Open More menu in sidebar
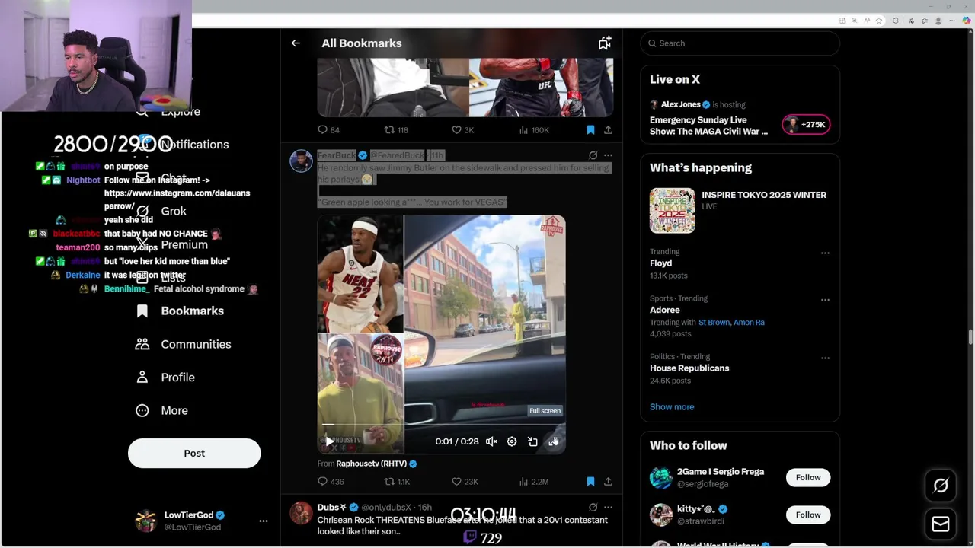The height and width of the screenshot is (548, 975). 161,411
